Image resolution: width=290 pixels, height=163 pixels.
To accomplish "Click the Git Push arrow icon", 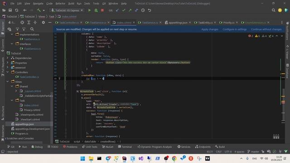I will click(130, 10).
